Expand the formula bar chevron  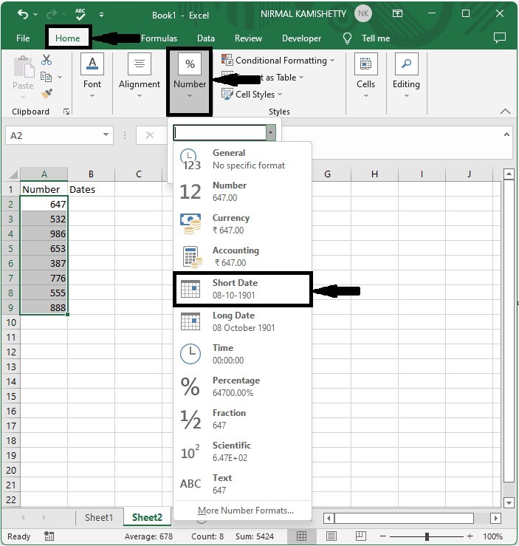click(x=506, y=134)
